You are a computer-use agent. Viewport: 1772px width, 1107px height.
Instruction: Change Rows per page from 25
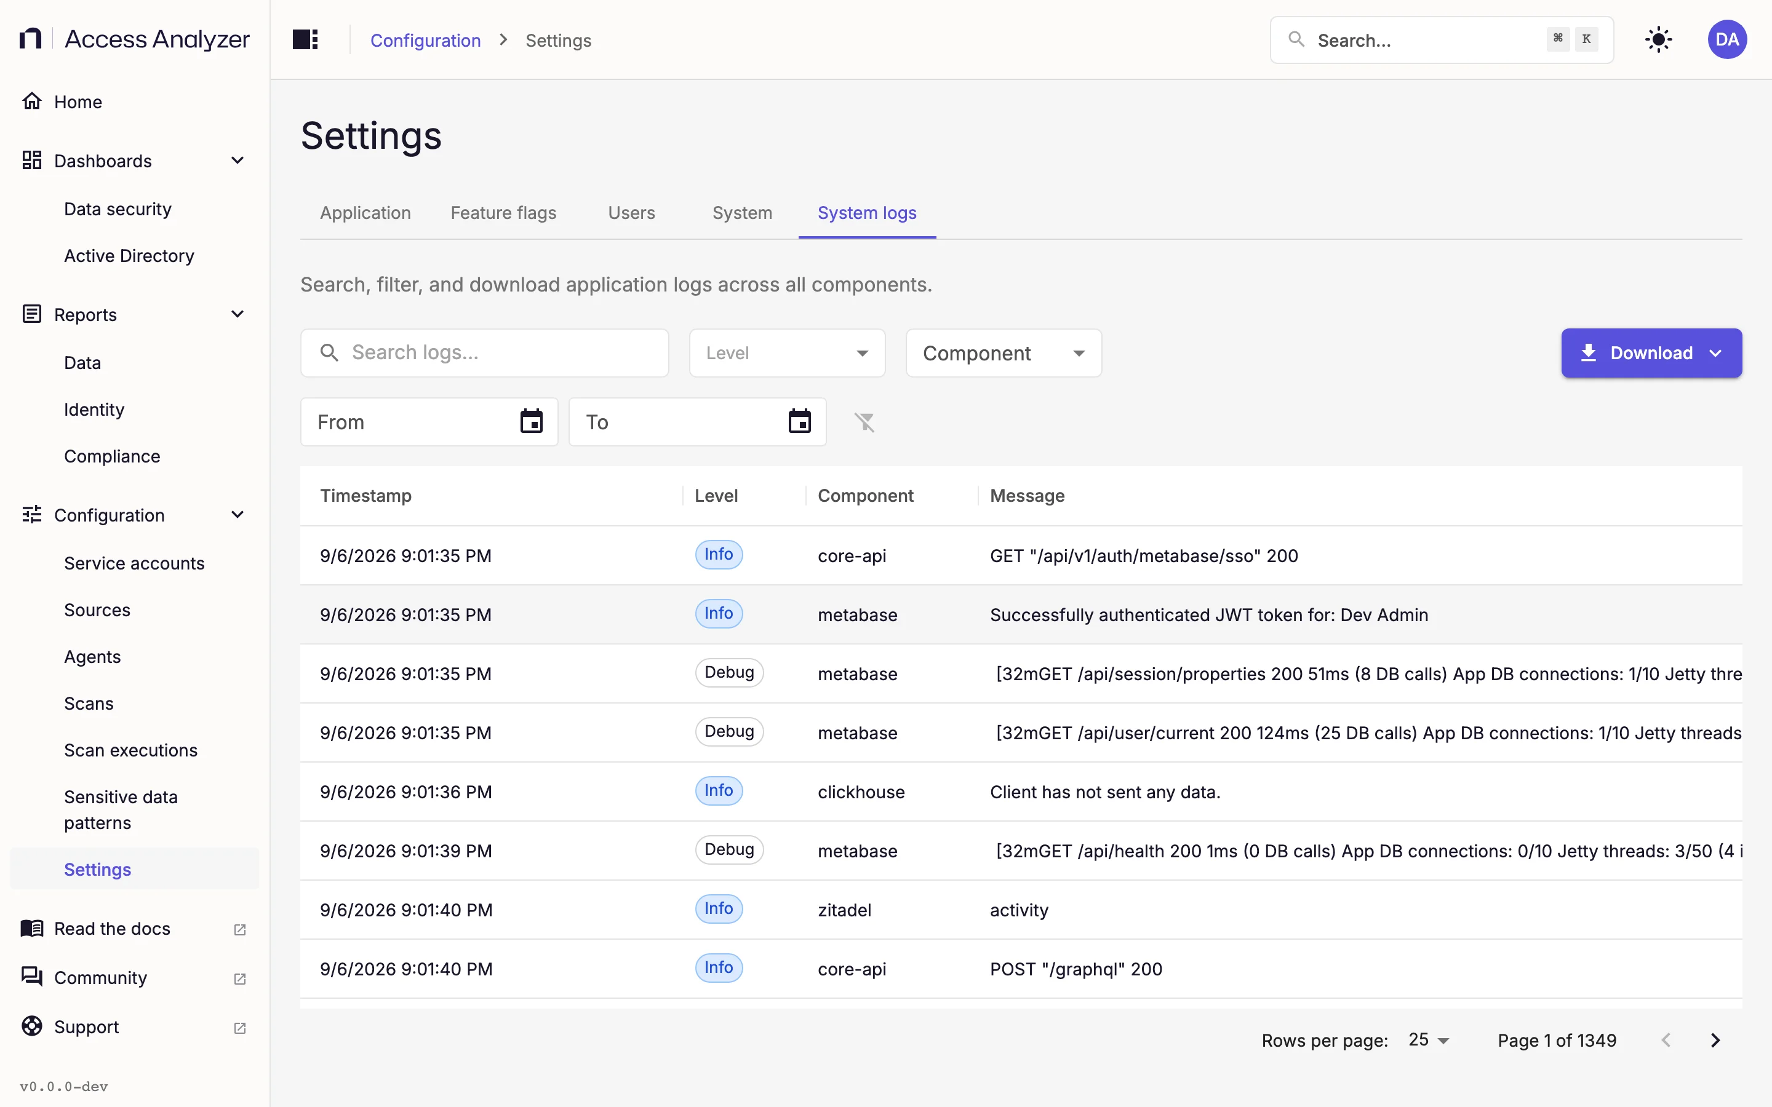point(1429,1039)
